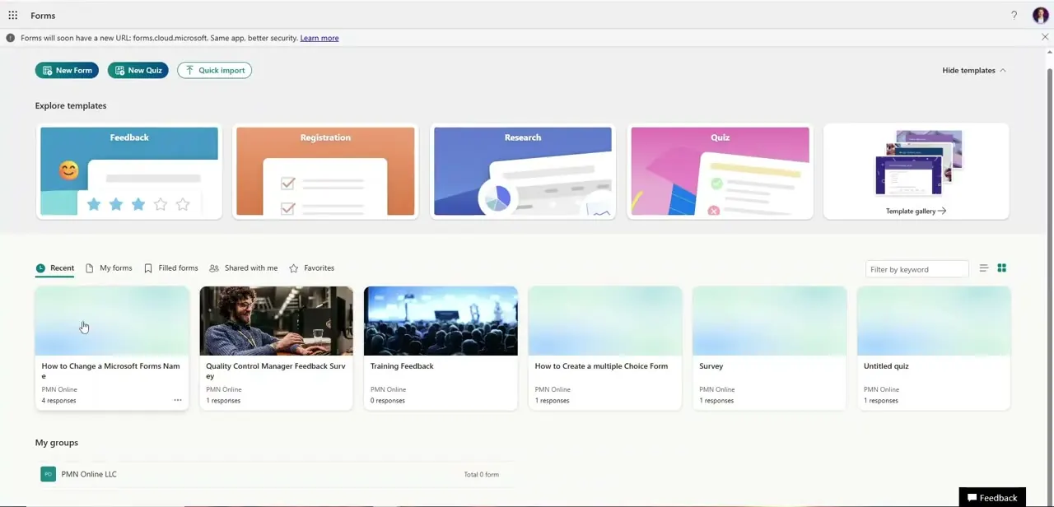Switch to the My forms tab
This screenshot has height=507, width=1054.
(109, 268)
